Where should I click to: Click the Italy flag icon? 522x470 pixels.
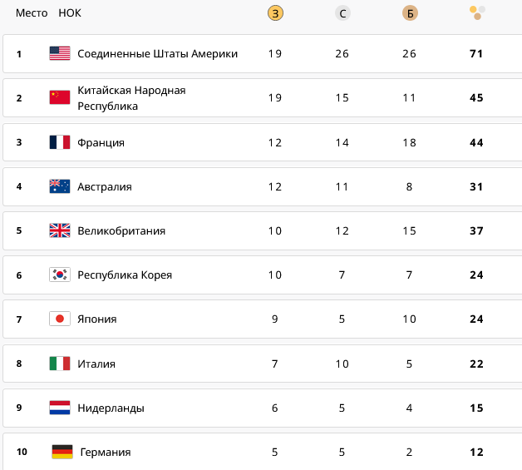click(60, 364)
